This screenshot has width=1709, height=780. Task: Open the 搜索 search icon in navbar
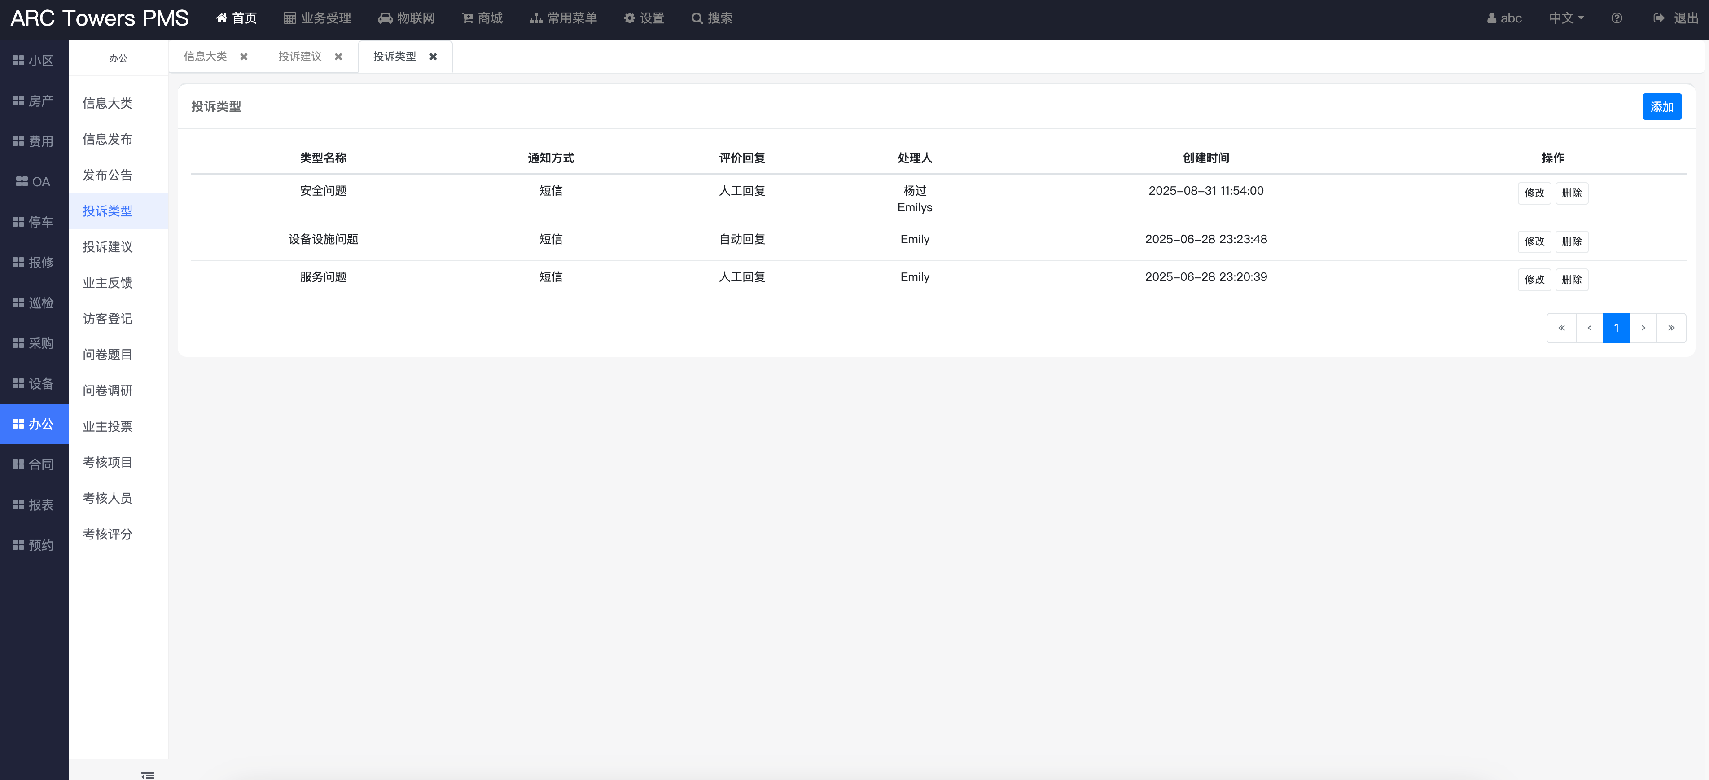697,18
